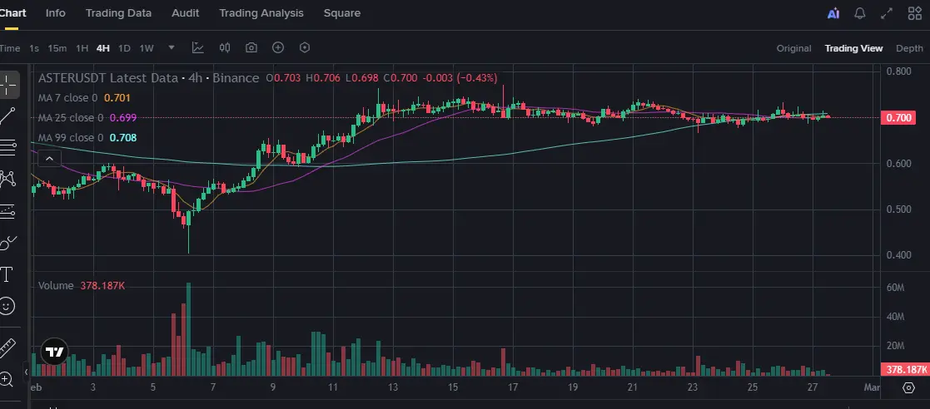Select the crosshair cursor tool
Viewport: 930px width, 409px height.
point(7,85)
